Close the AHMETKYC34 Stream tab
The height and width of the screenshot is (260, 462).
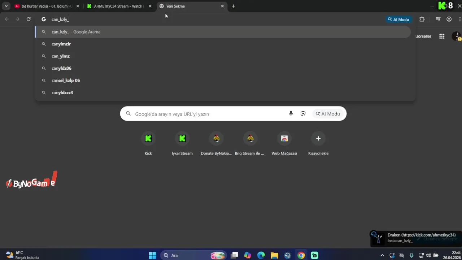150,6
